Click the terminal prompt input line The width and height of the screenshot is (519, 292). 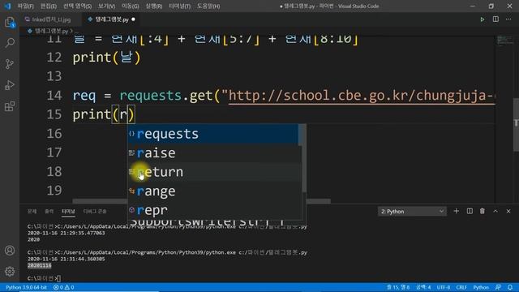click(44, 278)
